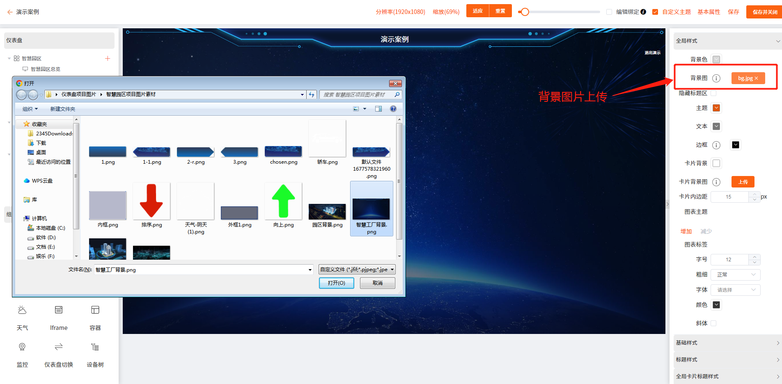Open the 主题 orange color swatch
This screenshot has height=384, width=782.
pos(716,108)
